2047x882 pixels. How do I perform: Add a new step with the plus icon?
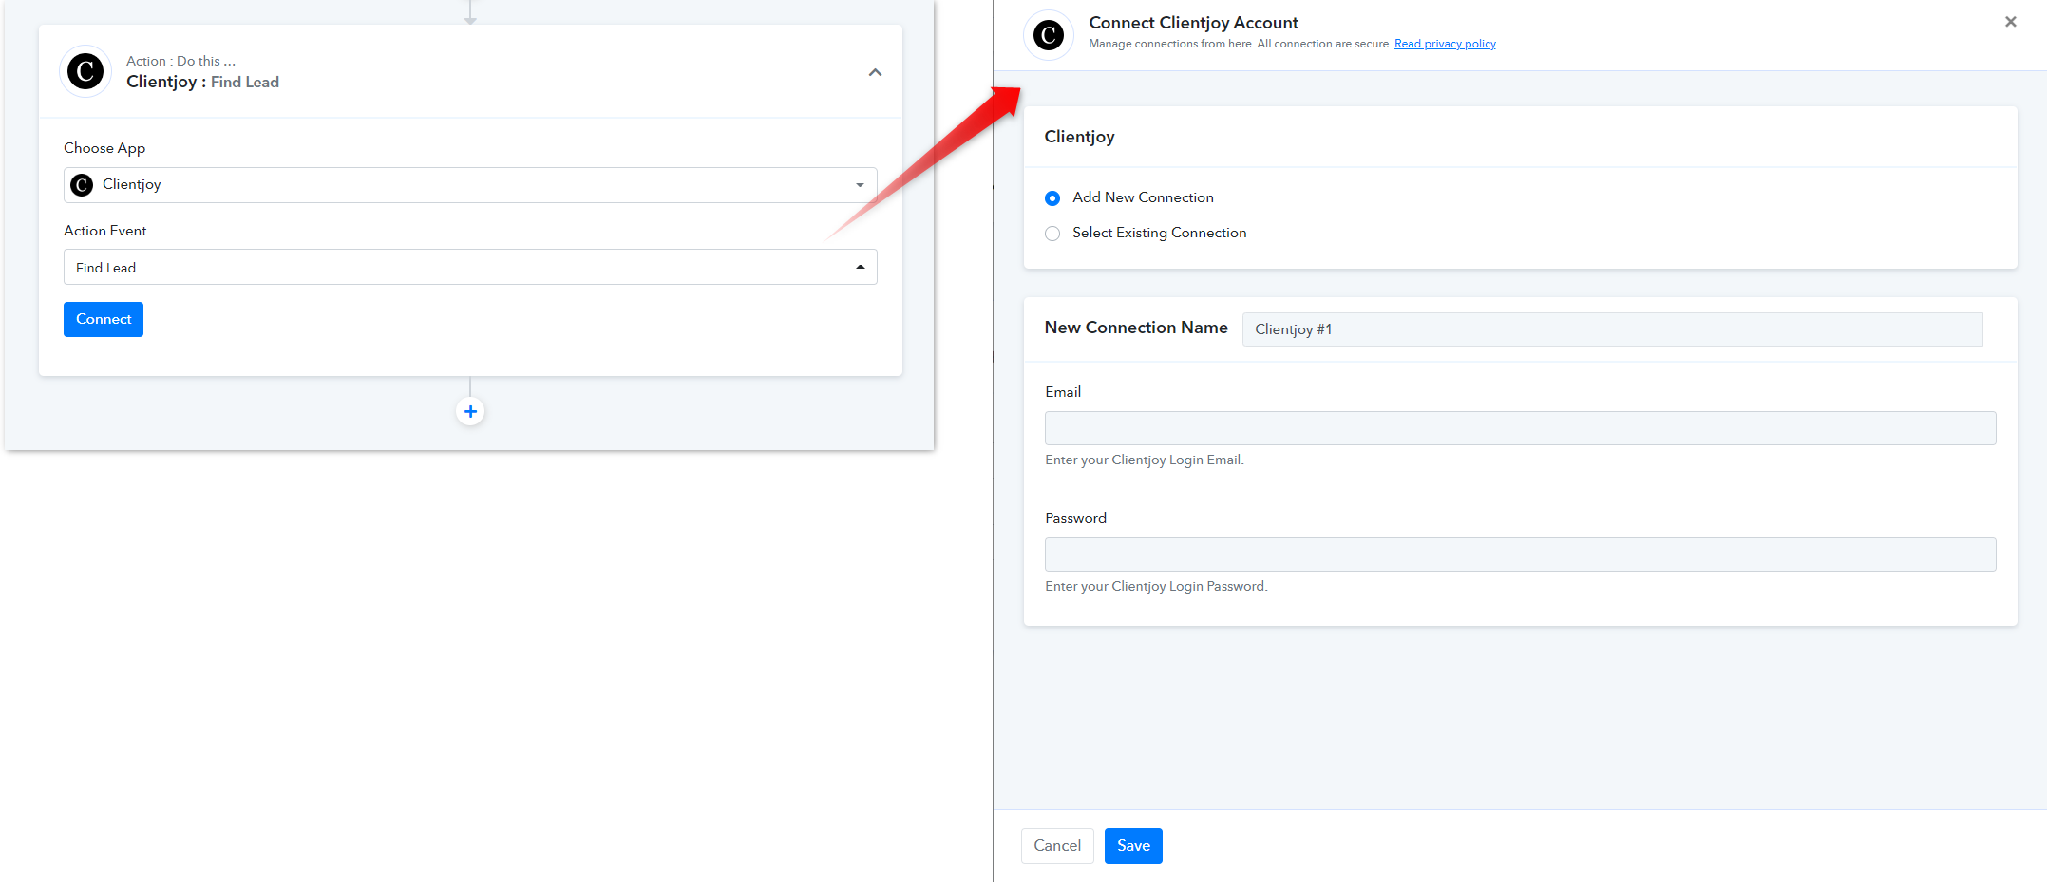(x=470, y=411)
